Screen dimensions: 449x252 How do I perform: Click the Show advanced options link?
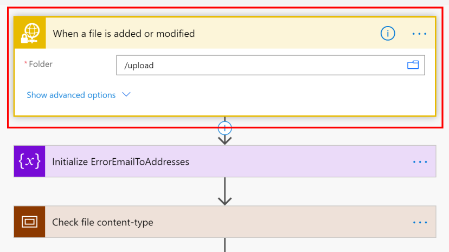click(71, 95)
